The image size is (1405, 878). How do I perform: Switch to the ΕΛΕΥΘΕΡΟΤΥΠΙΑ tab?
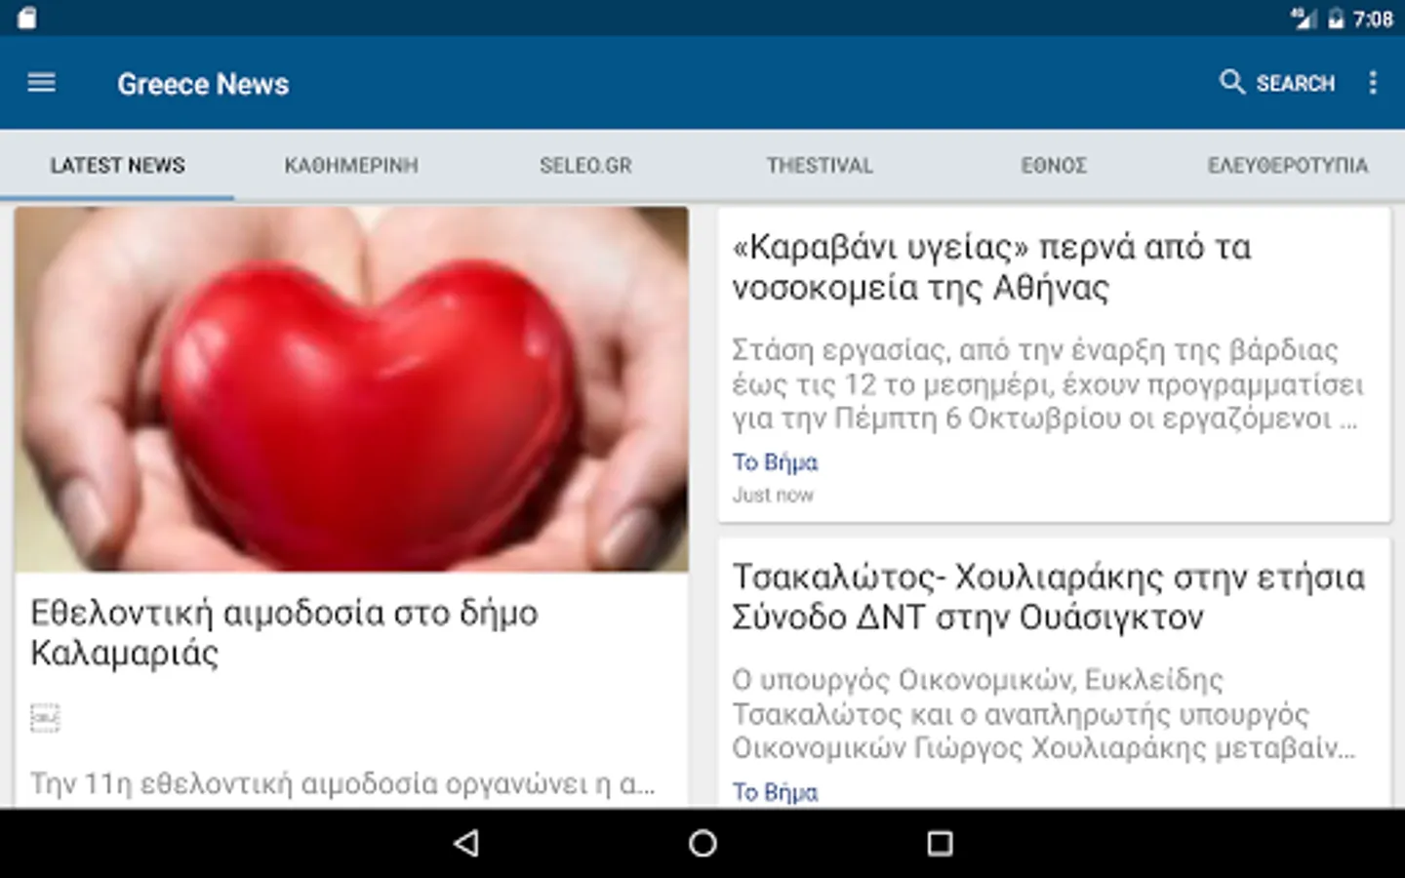(1288, 165)
